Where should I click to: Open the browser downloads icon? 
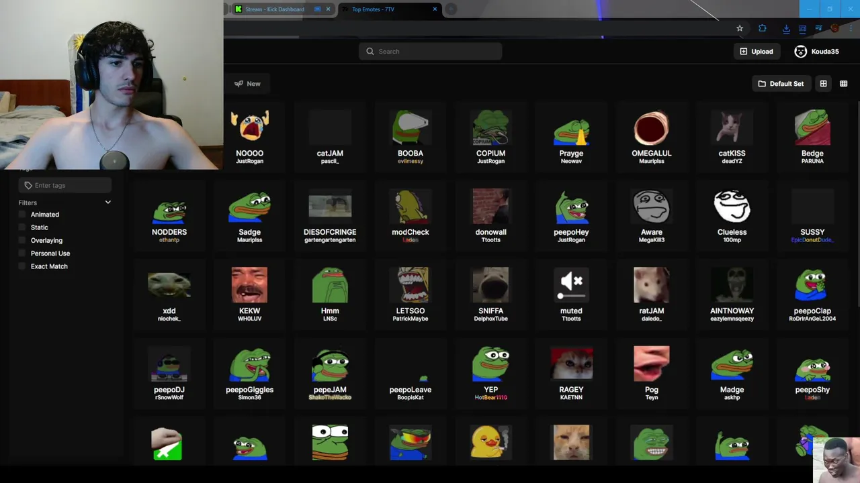[786, 28]
